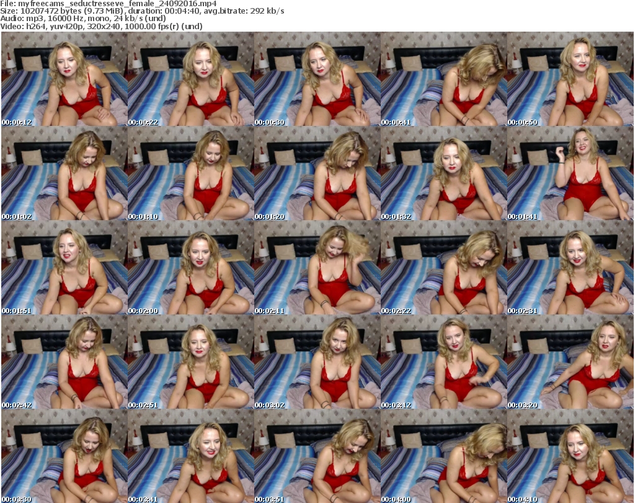The width and height of the screenshot is (635, 503).
Task: Pick the thumbnail marked 00:03:12
Action: coord(444,362)
